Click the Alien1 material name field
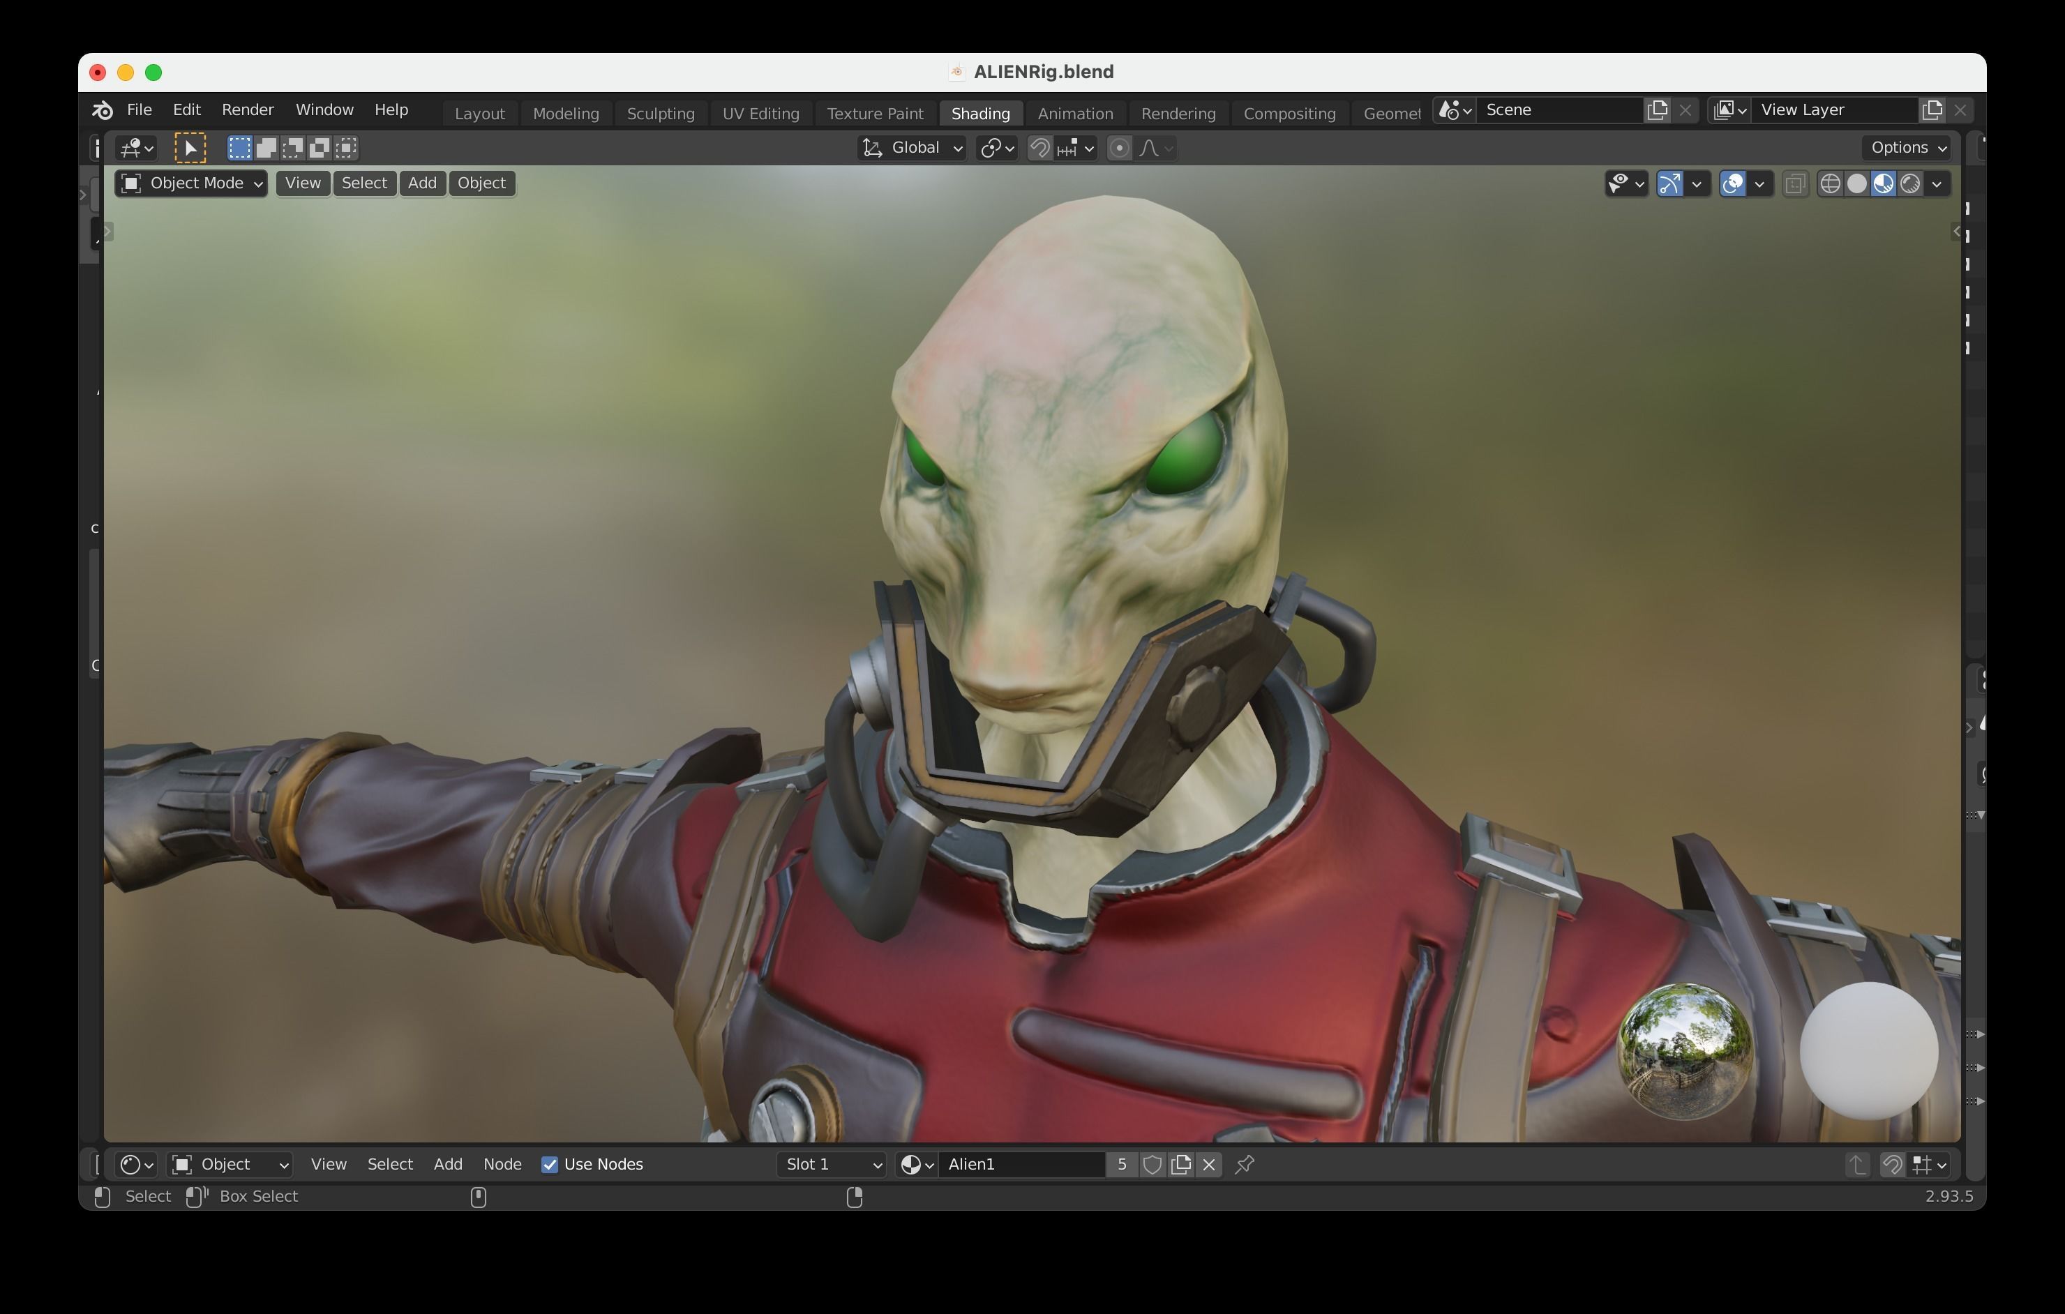Screen dimensions: 2065x1314 [x=1021, y=1165]
